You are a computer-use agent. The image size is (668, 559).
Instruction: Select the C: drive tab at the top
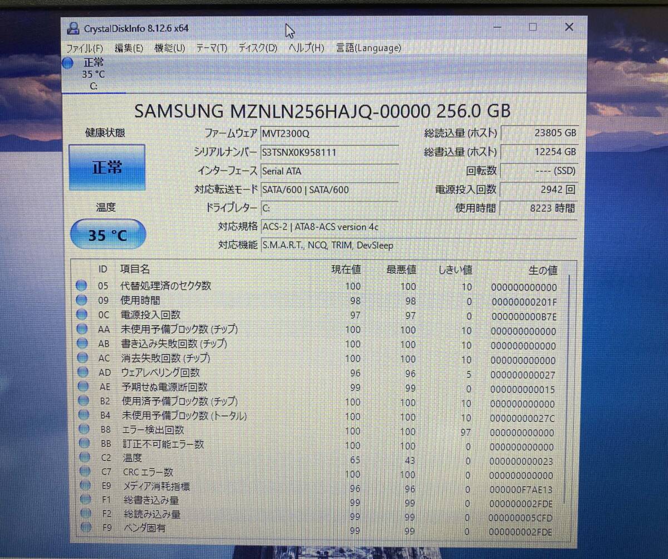point(94,74)
